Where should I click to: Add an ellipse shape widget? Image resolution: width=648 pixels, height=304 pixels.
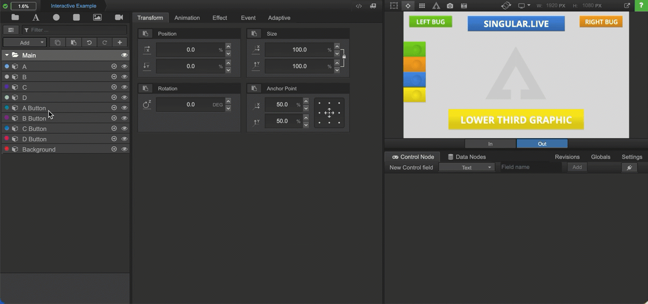click(x=56, y=18)
